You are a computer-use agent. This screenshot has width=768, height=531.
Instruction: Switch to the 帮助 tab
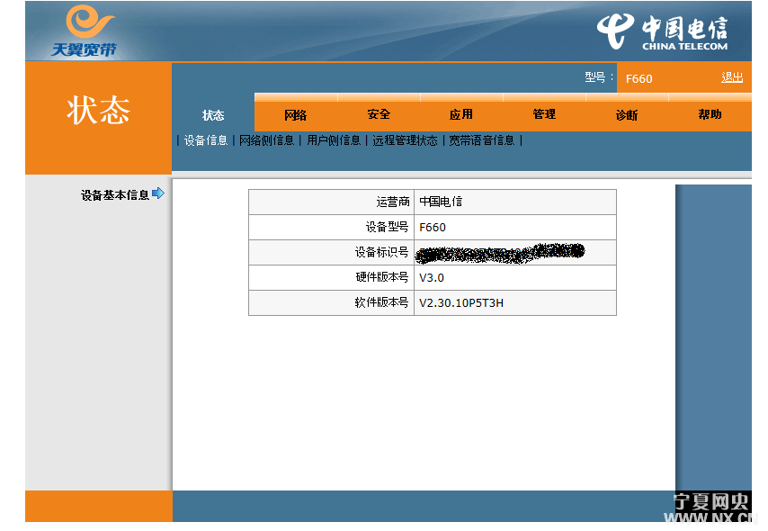(710, 114)
